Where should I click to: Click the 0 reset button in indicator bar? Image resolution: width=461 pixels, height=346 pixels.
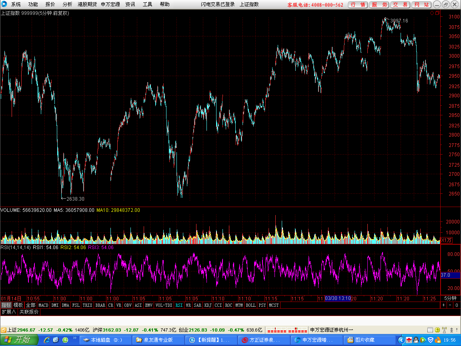pyautogui.click(x=457, y=305)
